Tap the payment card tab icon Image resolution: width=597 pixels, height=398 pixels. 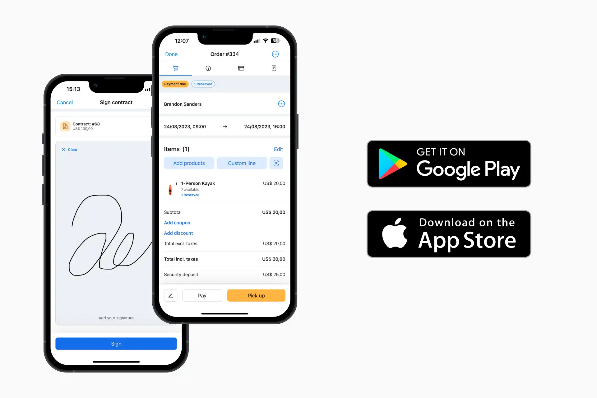[x=241, y=68]
